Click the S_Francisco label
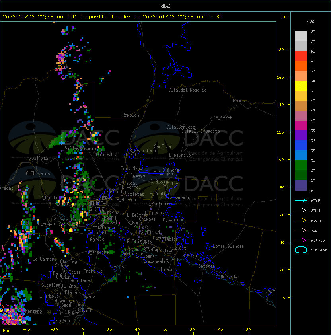Viewport: 331px width, 335px height. 142,151
